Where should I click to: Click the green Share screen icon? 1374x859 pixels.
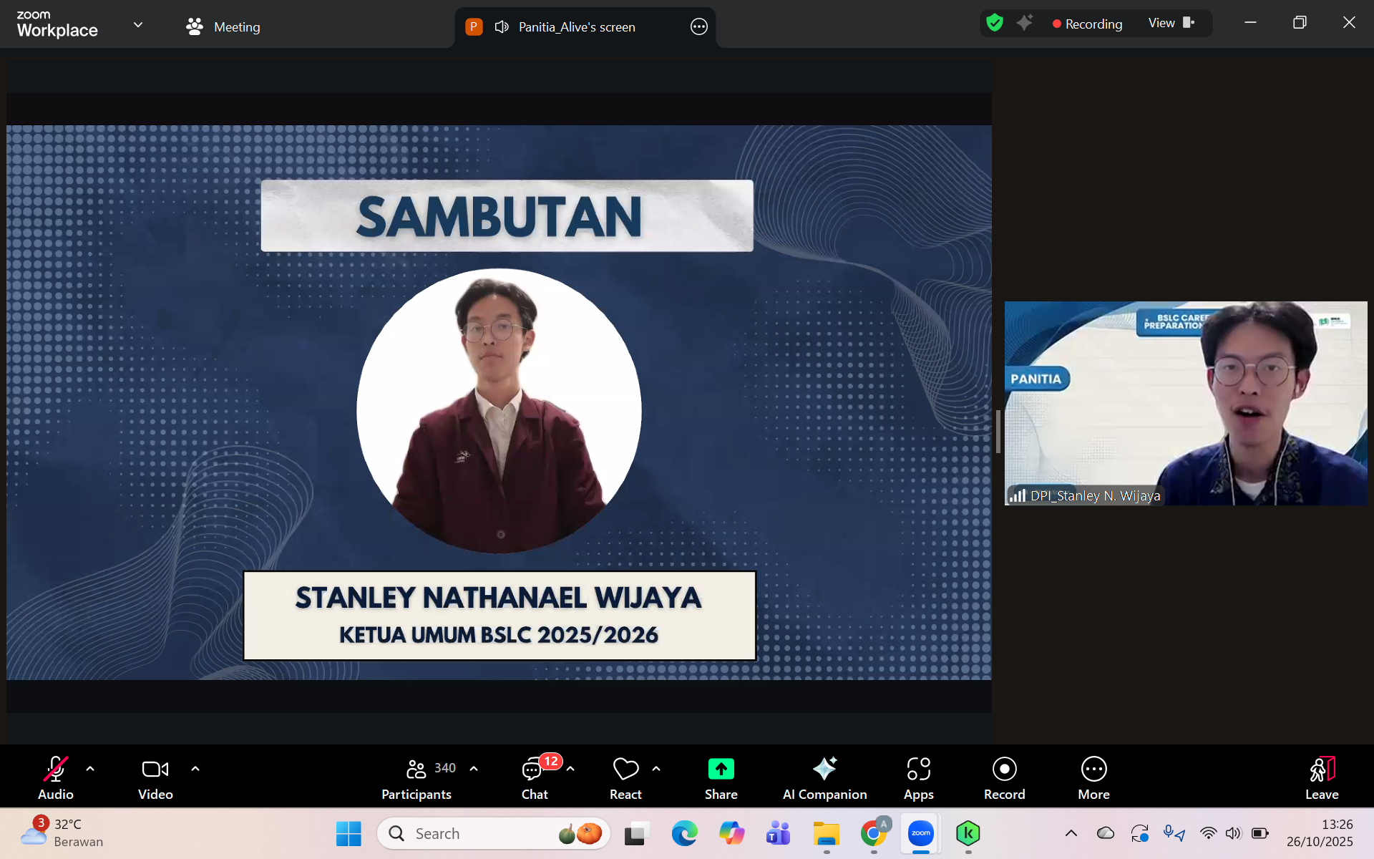pyautogui.click(x=721, y=770)
